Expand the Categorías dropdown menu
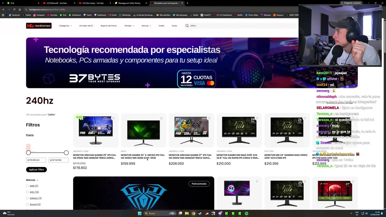The image size is (386, 217). coord(65,26)
